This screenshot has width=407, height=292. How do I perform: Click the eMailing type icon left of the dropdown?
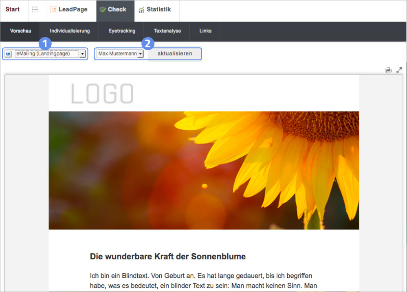pyautogui.click(x=8, y=54)
